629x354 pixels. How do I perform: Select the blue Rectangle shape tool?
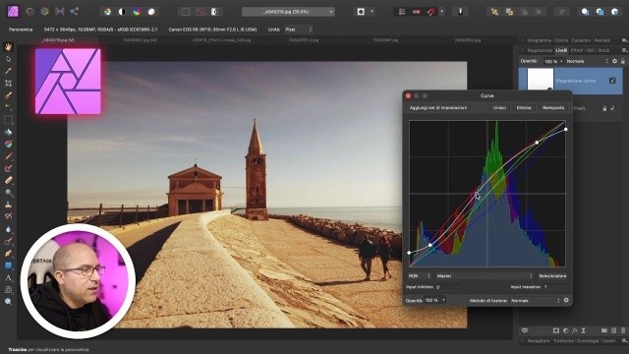pyautogui.click(x=8, y=265)
